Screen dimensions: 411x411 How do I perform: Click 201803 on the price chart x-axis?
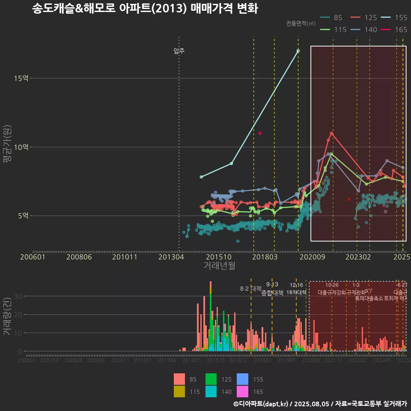click(x=265, y=257)
